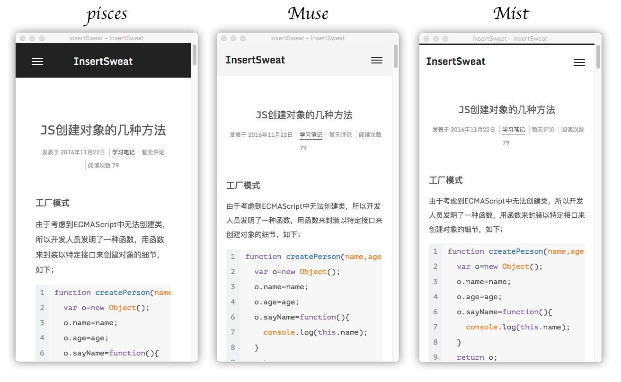621x382 pixels.
Task: Open hamburger menu in Mist window
Action: (x=579, y=62)
